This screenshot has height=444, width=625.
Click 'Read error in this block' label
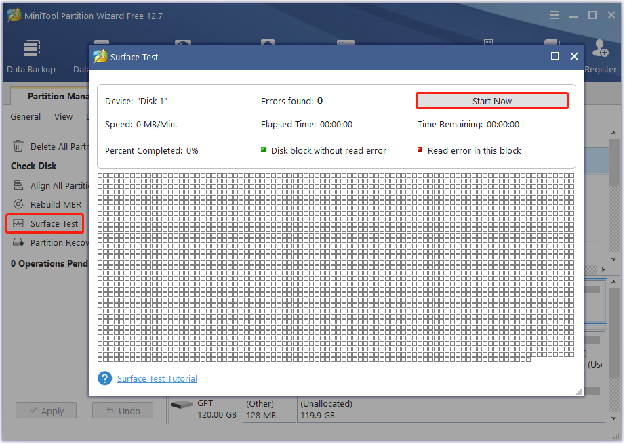(x=475, y=150)
